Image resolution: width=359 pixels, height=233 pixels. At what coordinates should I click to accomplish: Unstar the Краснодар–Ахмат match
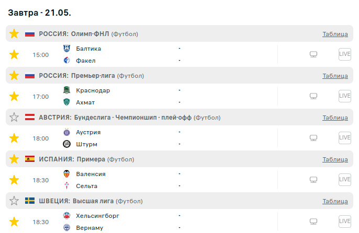coord(14,96)
